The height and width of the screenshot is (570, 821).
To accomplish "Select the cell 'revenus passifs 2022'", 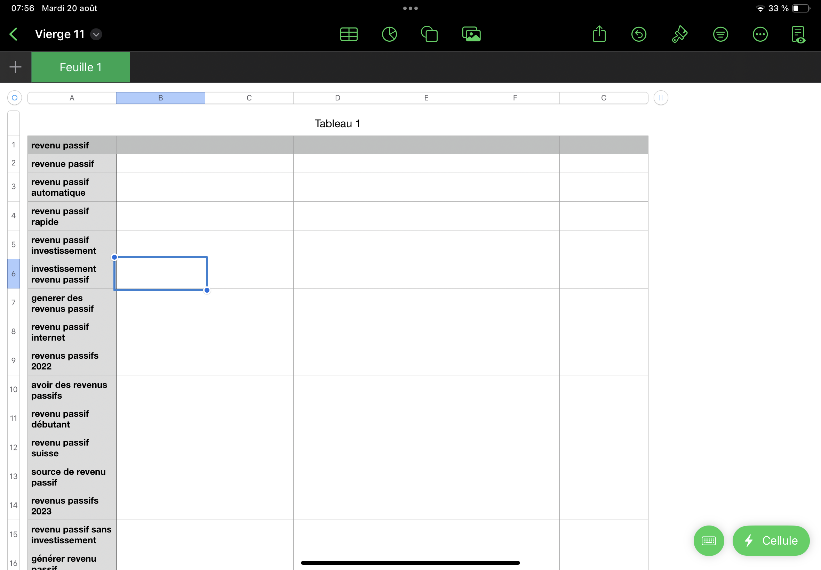I will point(72,361).
